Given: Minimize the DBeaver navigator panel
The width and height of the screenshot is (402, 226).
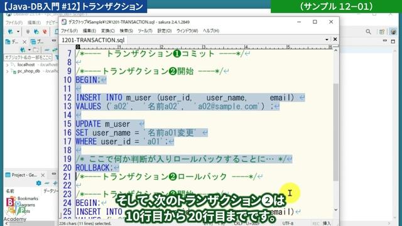Looking at the screenshot, I should pyautogui.click(x=53, y=40).
